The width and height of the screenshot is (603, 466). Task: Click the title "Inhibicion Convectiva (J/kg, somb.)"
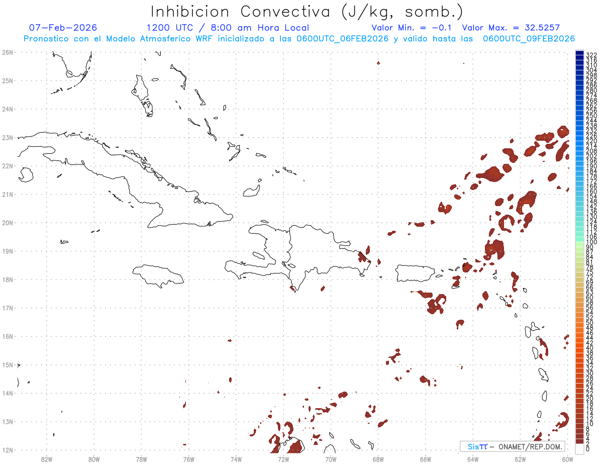pyautogui.click(x=307, y=12)
